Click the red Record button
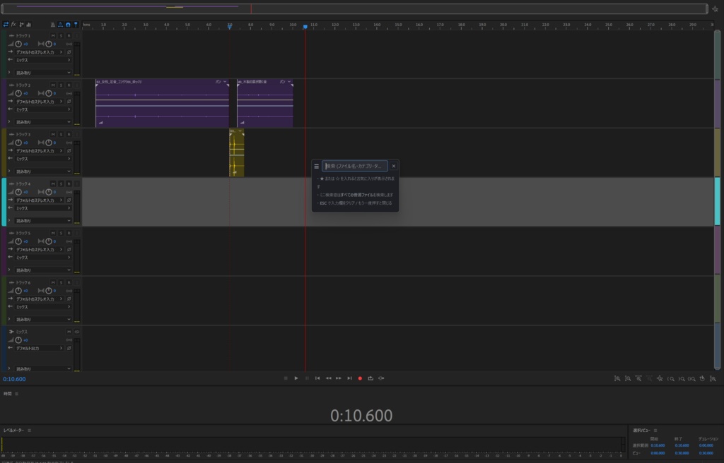Viewport: 724px width, 463px height. click(360, 378)
